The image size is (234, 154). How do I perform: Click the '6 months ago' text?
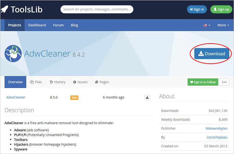click(113, 97)
